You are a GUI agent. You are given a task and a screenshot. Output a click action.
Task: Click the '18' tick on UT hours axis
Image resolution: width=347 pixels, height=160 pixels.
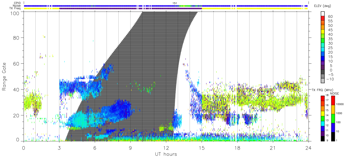click(x=237, y=148)
